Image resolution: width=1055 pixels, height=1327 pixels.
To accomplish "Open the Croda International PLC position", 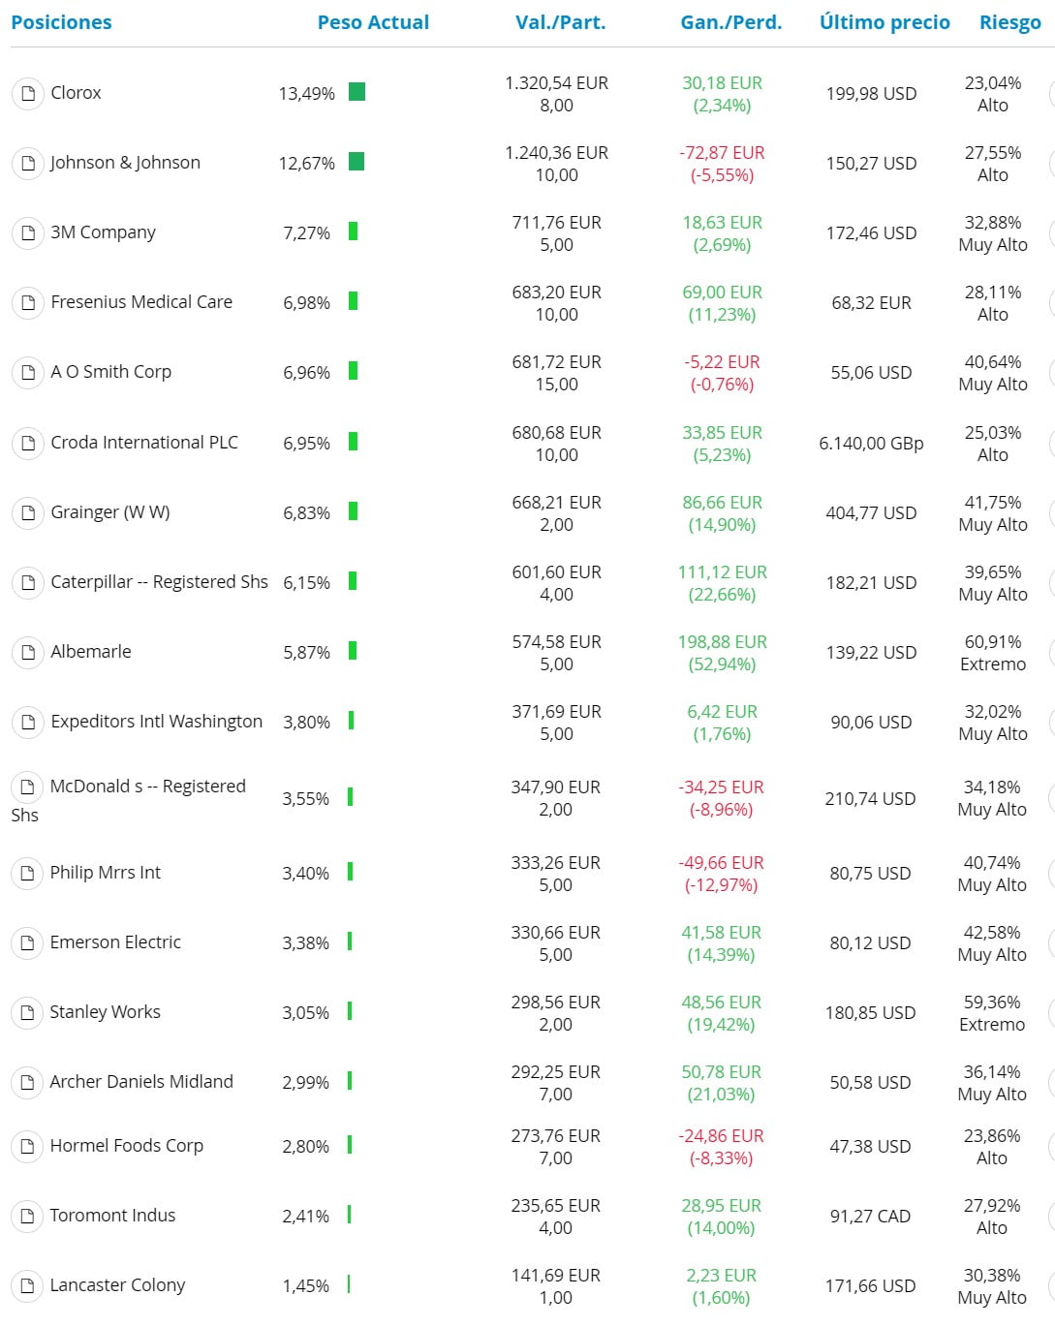I will (144, 442).
